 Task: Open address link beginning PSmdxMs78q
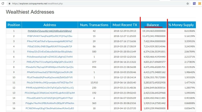click(50, 67)
